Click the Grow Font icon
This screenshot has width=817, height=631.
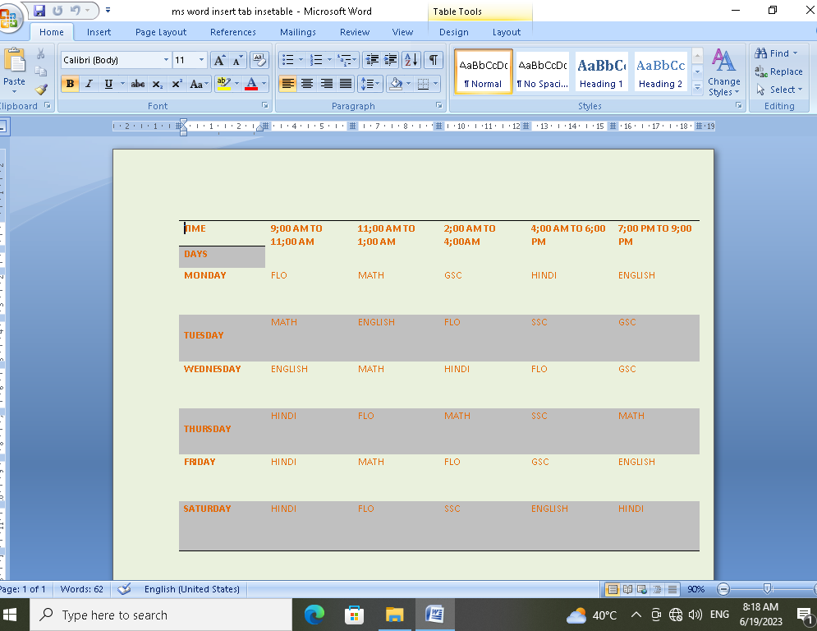click(x=219, y=60)
